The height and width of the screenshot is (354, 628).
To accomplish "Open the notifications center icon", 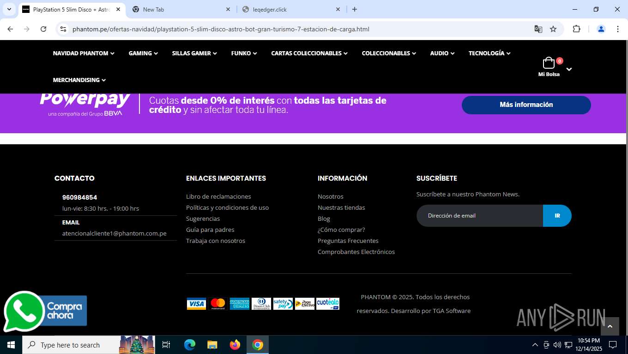I will (x=613, y=345).
